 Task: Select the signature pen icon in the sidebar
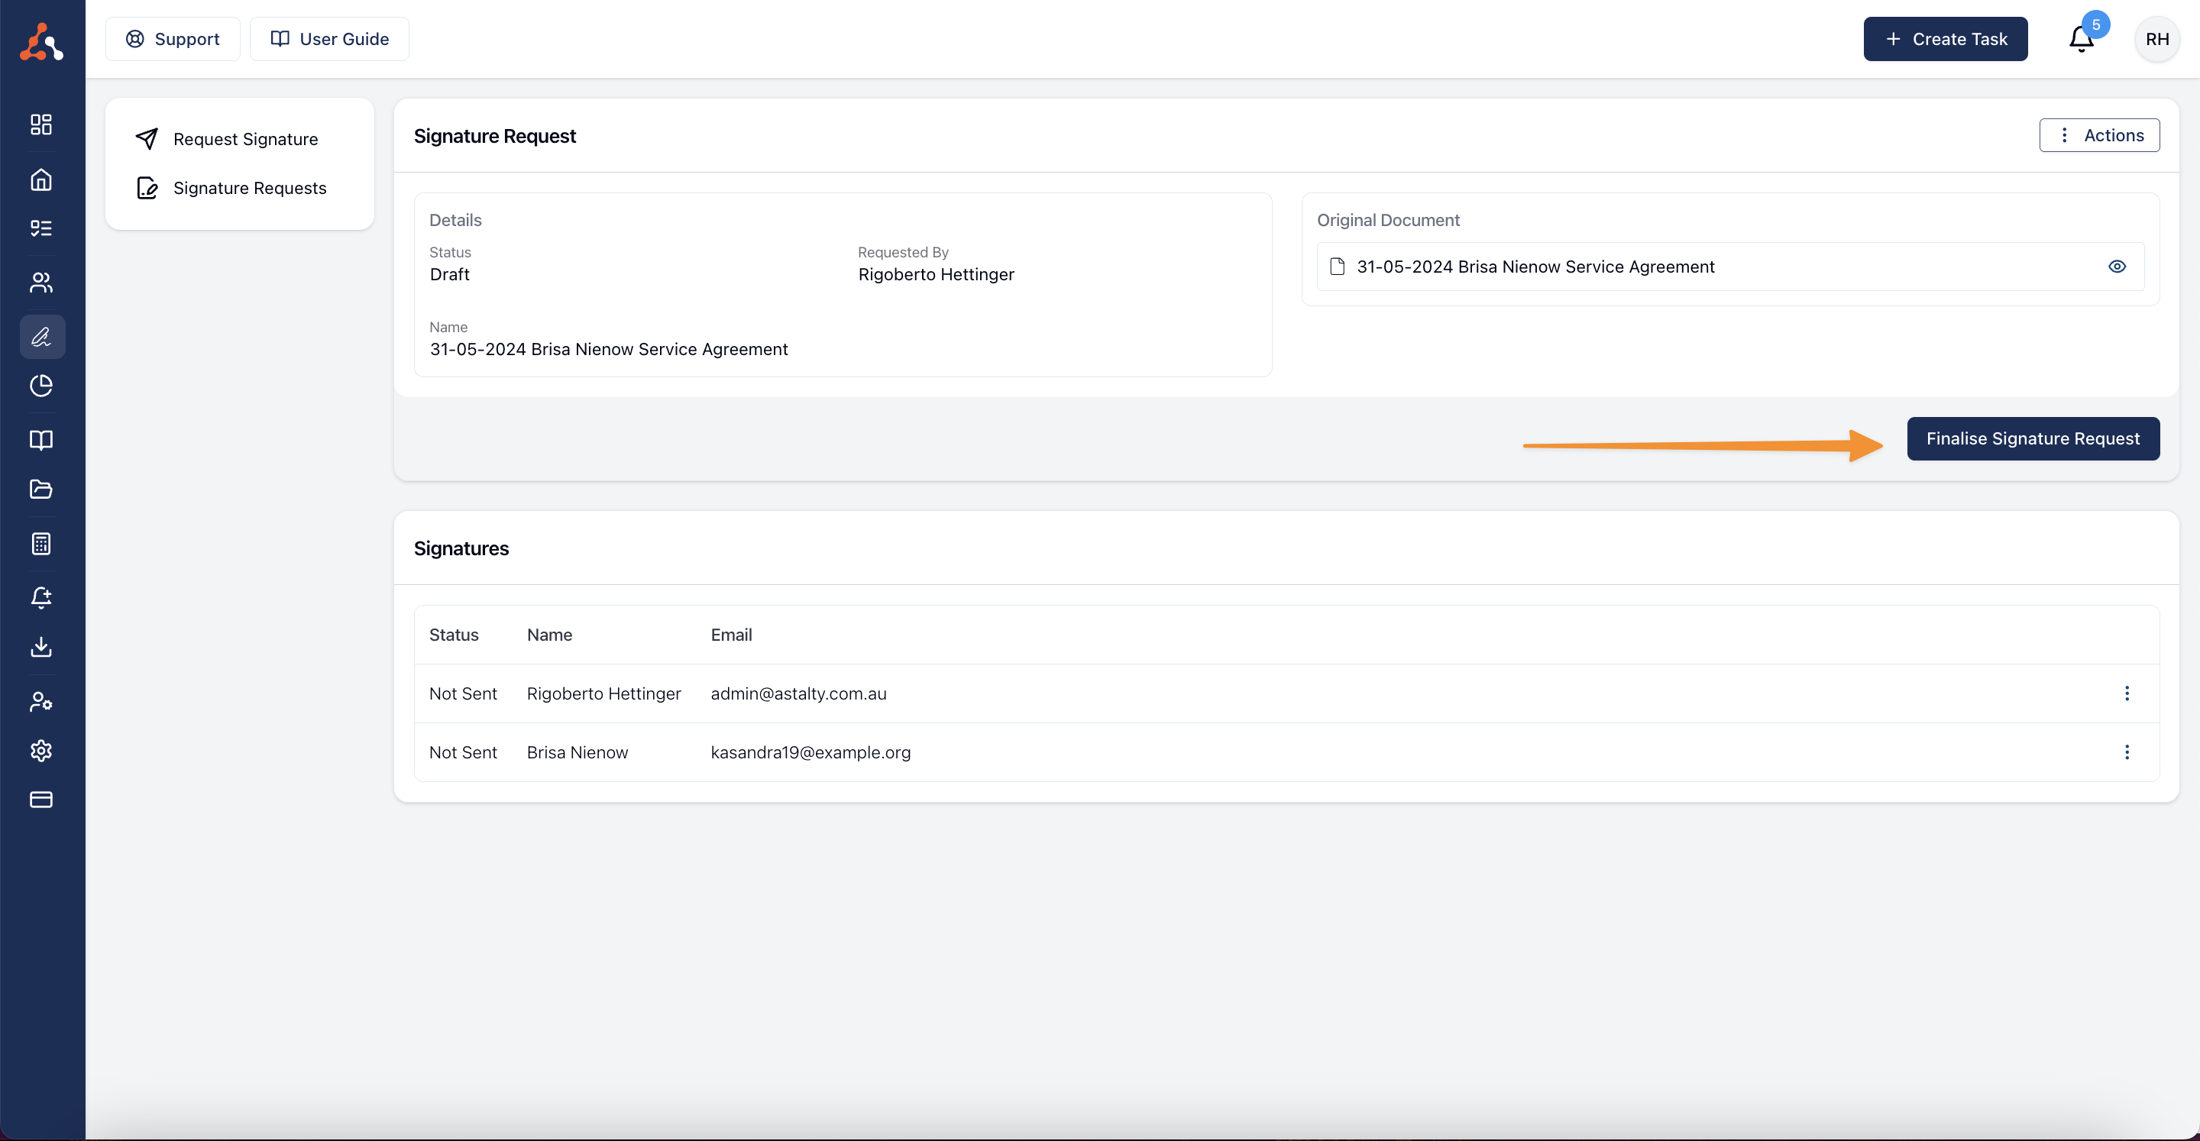(x=42, y=337)
